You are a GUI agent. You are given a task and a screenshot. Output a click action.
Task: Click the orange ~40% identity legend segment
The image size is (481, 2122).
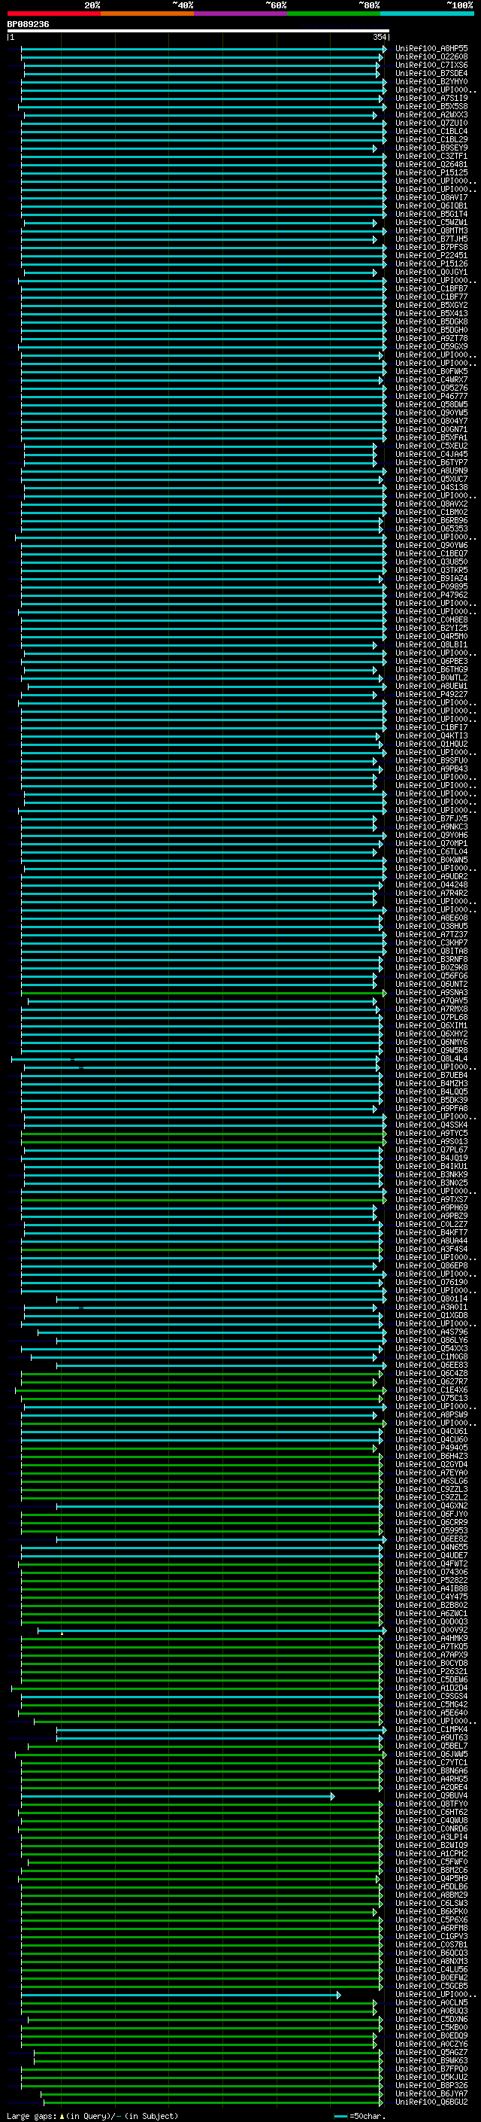[x=147, y=14]
